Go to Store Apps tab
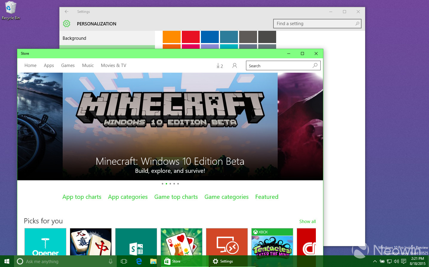 click(49, 65)
